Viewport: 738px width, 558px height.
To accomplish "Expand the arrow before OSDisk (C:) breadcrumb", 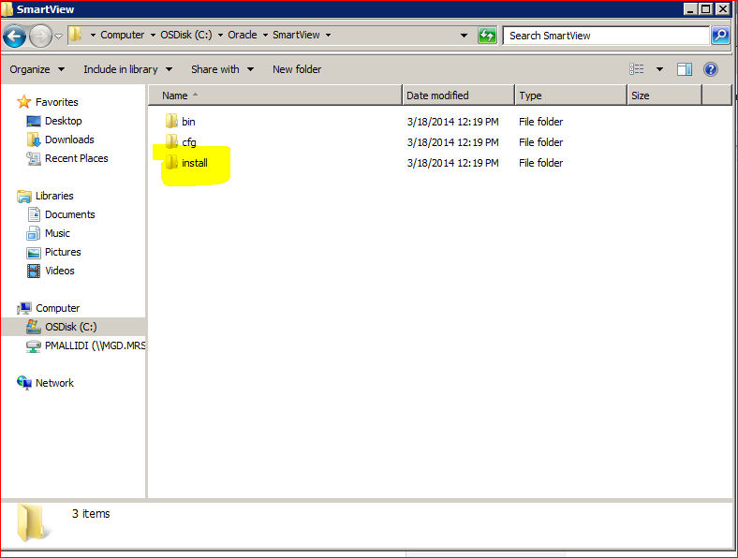I will pos(153,35).
